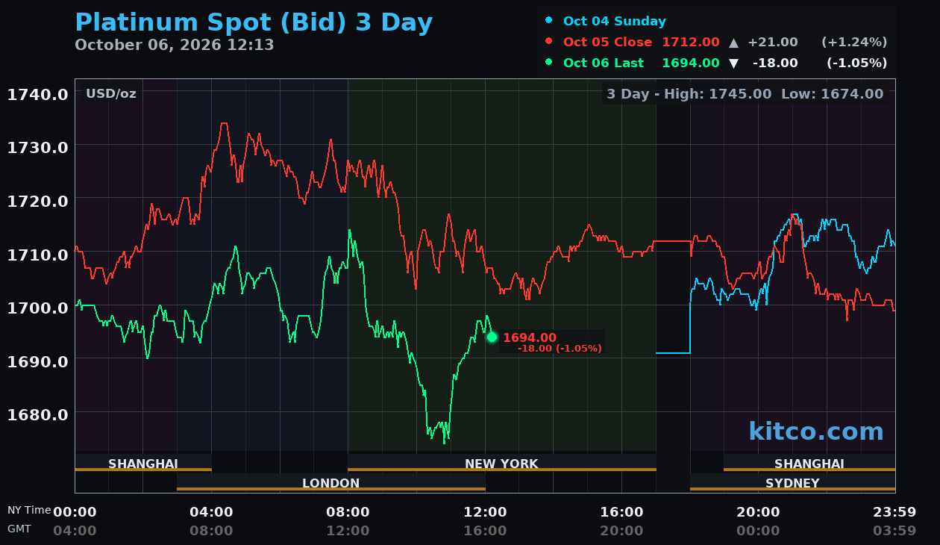
Task: Click the 1700.0 y-axis label
Action: pos(38,308)
